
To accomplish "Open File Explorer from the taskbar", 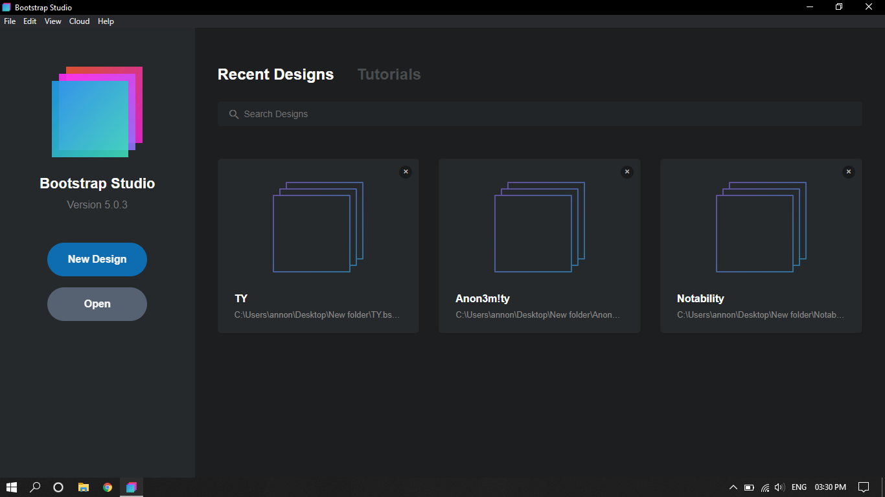I will 83,487.
